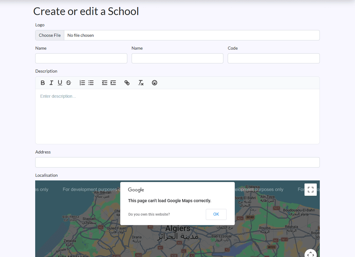The width and height of the screenshot is (355, 257).
Task: Click the Address input field
Action: pyautogui.click(x=177, y=162)
